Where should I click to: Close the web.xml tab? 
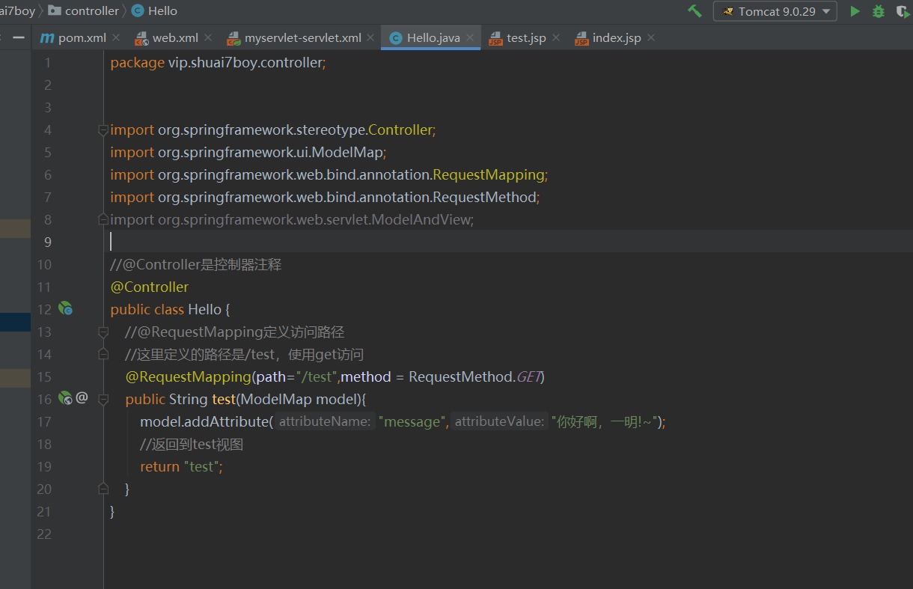[x=208, y=37]
